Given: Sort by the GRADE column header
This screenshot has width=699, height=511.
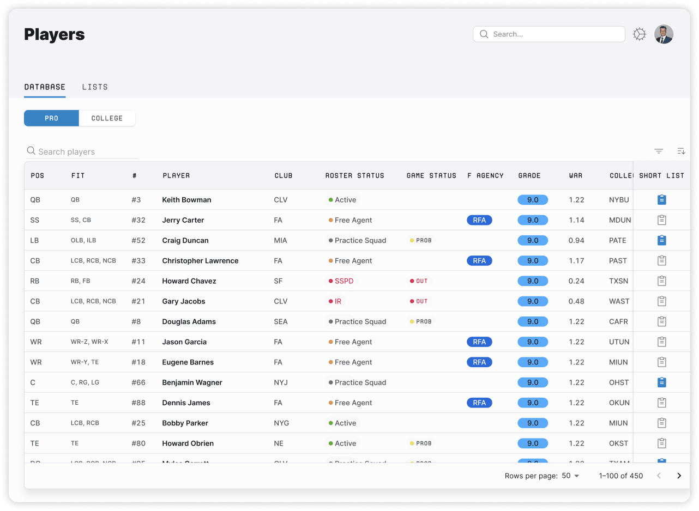Looking at the screenshot, I should pyautogui.click(x=529, y=175).
